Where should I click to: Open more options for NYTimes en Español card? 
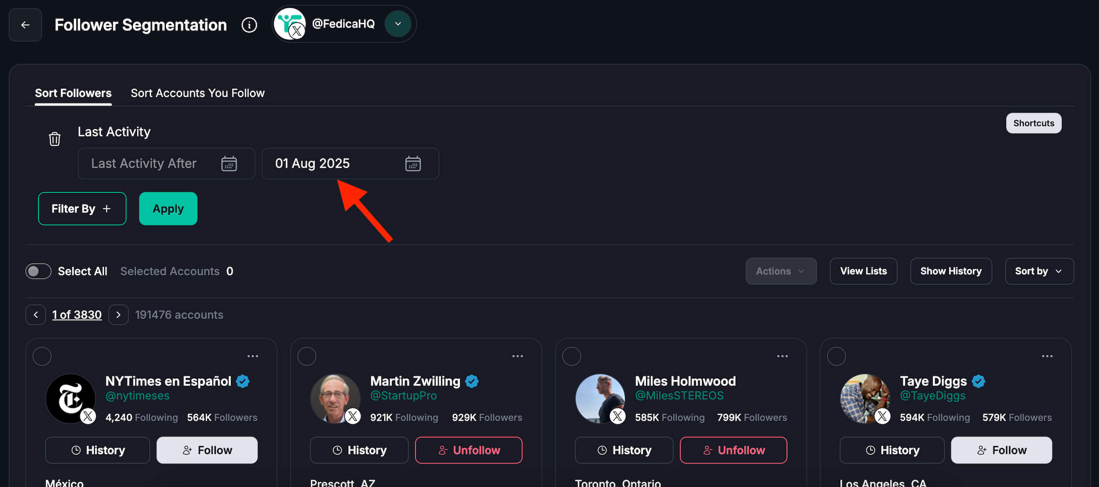pos(253,356)
